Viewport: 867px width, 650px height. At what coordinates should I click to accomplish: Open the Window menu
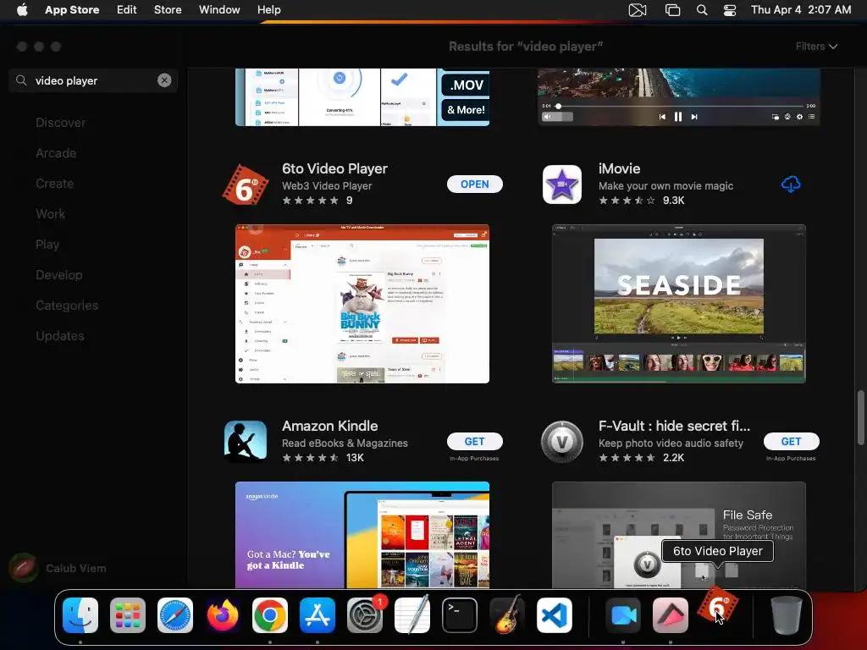219,9
